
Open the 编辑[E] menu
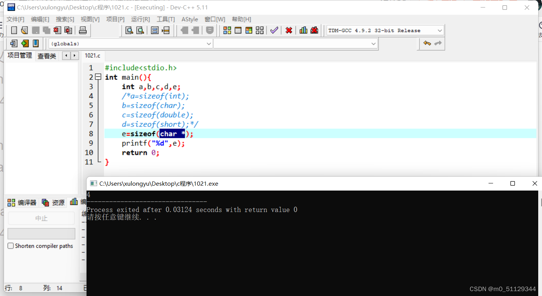[40, 19]
